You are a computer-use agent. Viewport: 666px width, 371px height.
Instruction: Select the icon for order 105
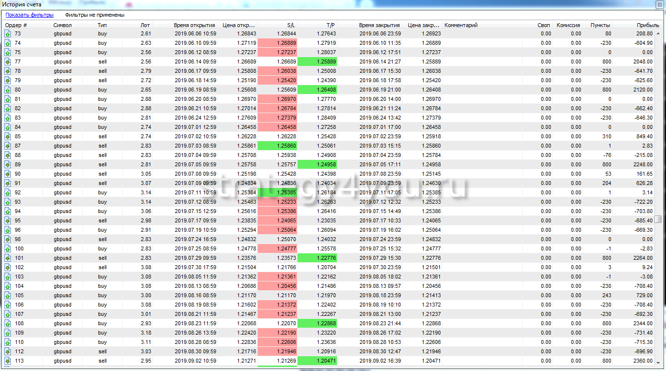tap(8, 295)
